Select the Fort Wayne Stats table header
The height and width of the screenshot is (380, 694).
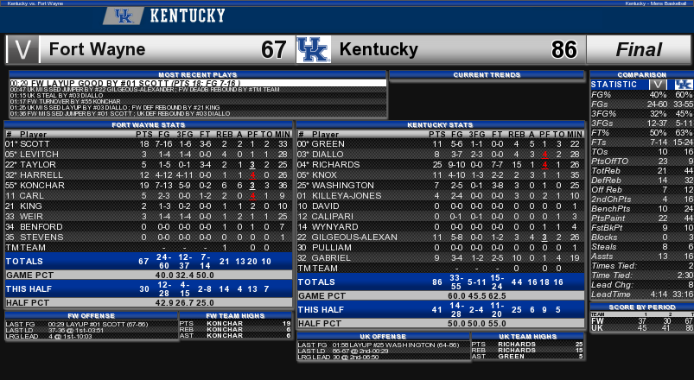[x=149, y=124]
